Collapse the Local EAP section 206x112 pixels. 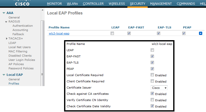click(4, 75)
